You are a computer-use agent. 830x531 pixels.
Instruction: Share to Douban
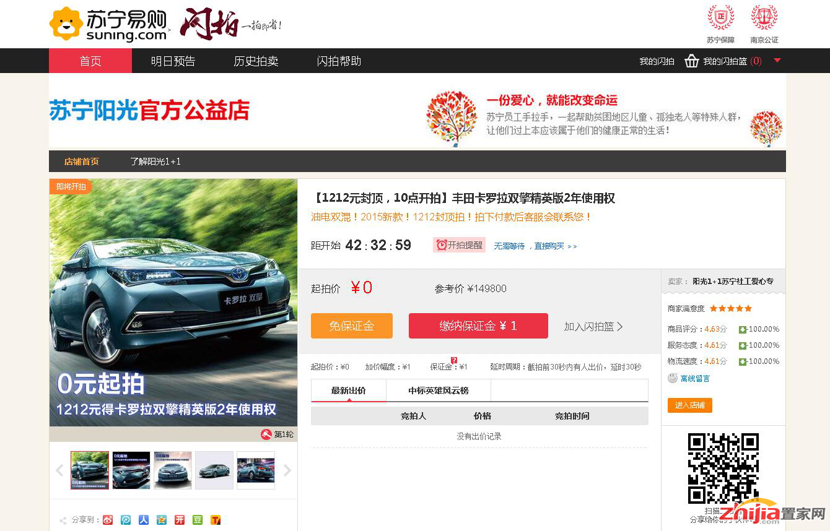click(198, 520)
